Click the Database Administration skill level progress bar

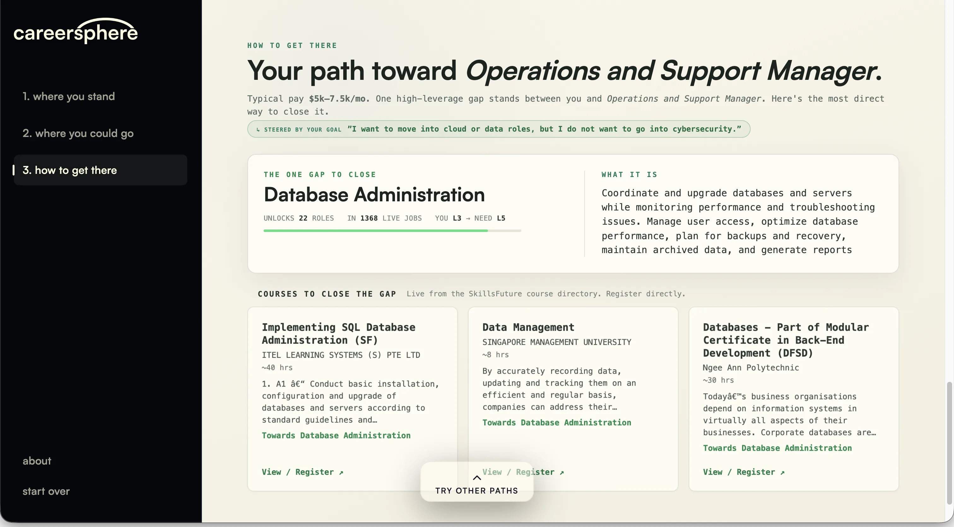click(x=392, y=231)
